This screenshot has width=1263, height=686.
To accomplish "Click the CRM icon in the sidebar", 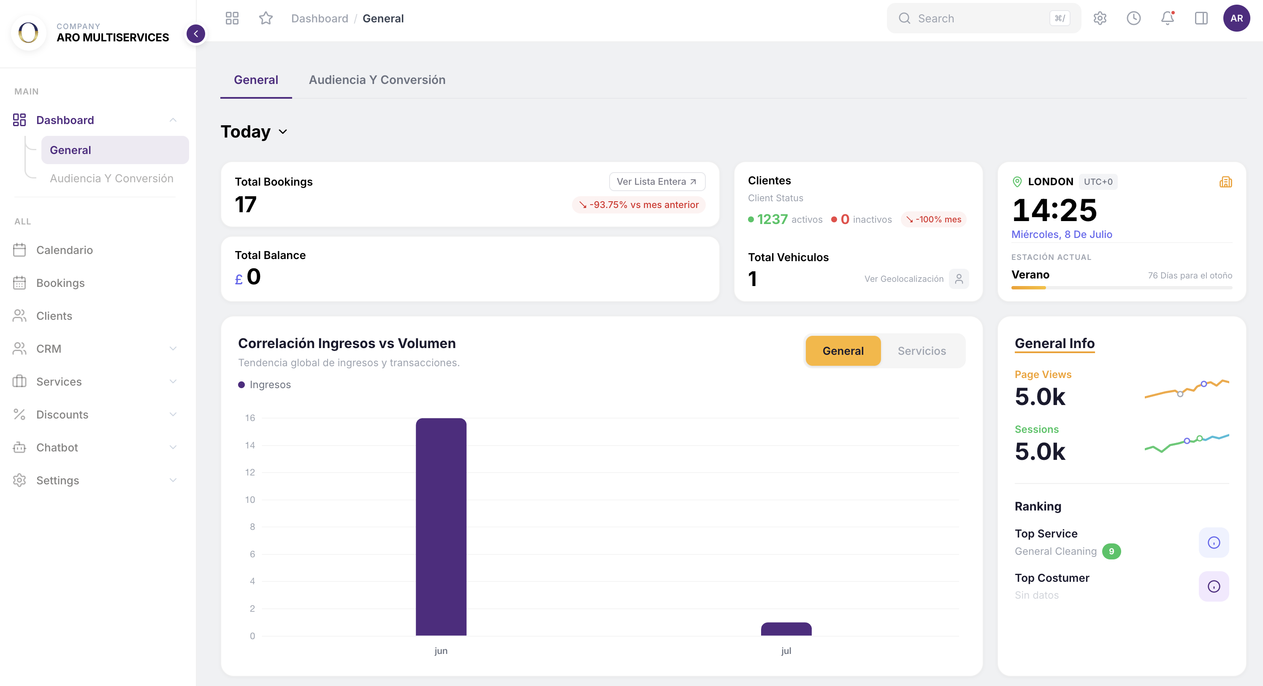I will [19, 348].
